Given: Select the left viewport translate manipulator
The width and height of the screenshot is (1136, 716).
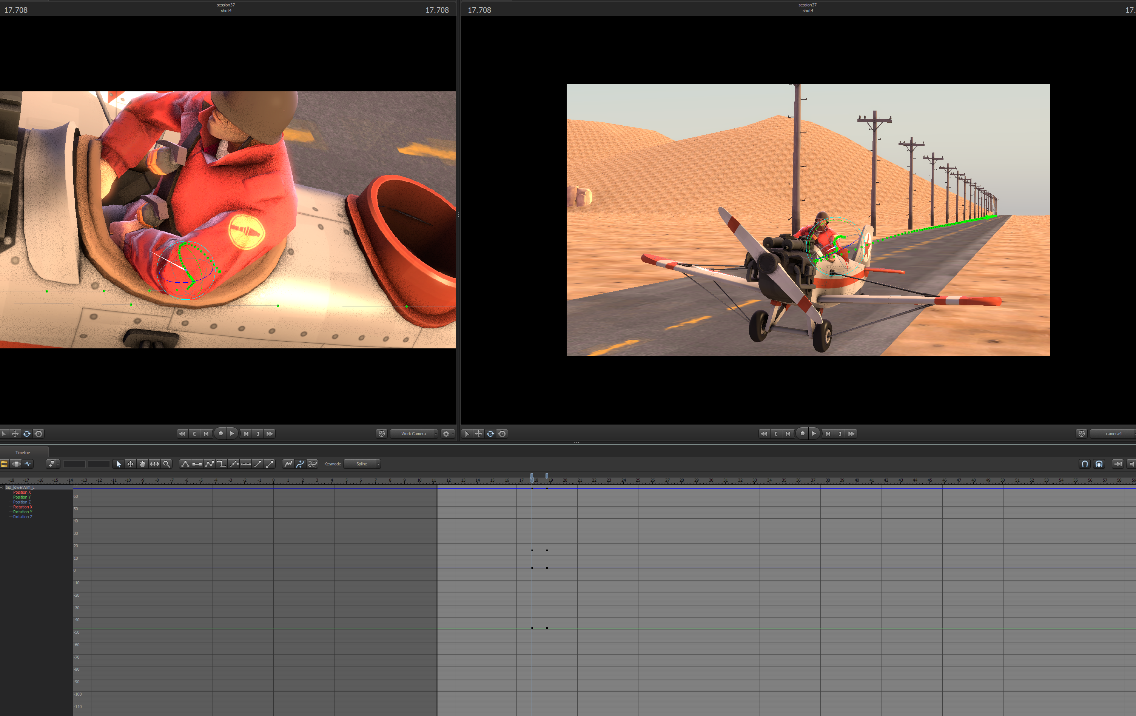Looking at the screenshot, I should [x=15, y=434].
